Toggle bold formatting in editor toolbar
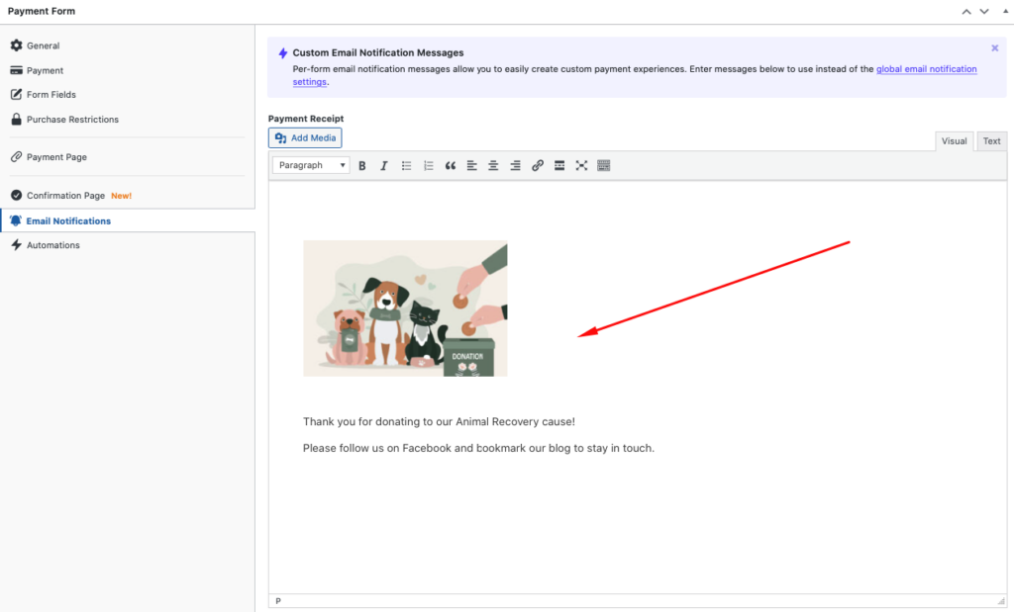Viewport: 1014px width, 612px height. (362, 166)
